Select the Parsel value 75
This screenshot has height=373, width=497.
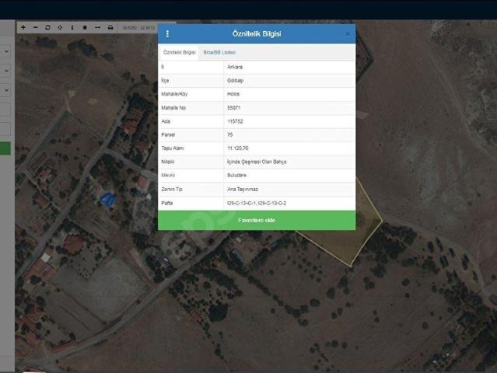229,134
